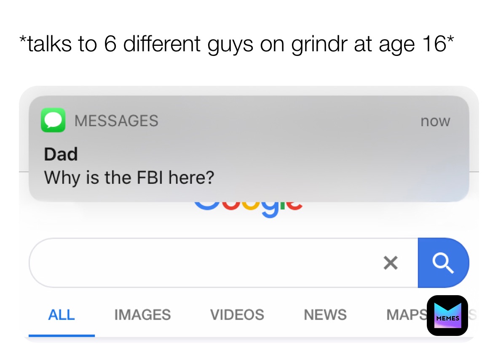Tap the green Messages app icon

pos(53,120)
